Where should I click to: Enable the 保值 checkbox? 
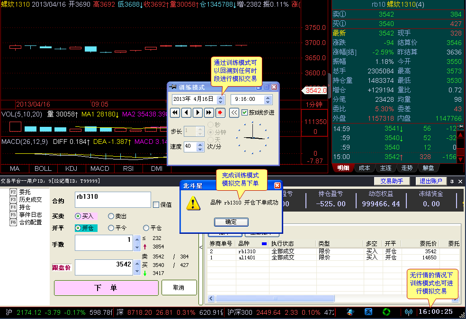click(x=156, y=204)
